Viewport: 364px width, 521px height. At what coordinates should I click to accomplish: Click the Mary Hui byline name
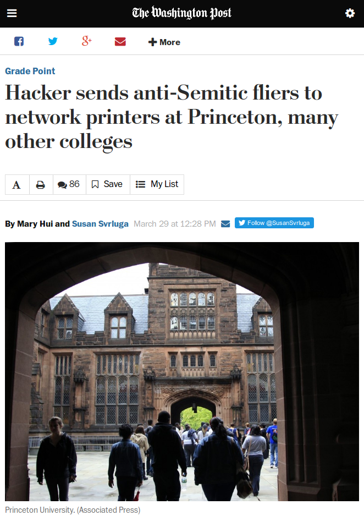tap(35, 224)
